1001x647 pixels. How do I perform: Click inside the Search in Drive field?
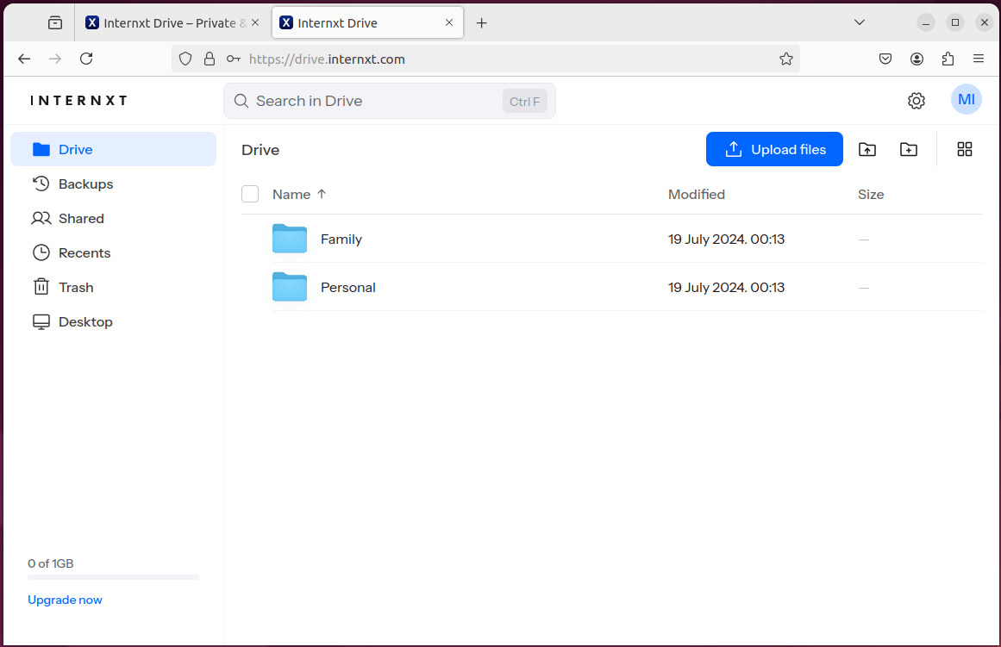pyautogui.click(x=371, y=101)
